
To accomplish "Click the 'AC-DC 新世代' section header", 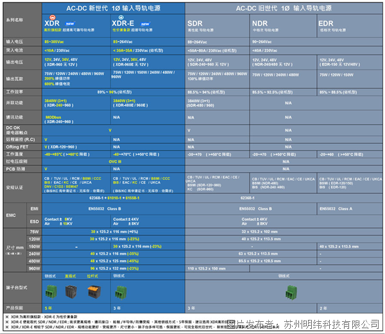I will click(x=113, y=8).
